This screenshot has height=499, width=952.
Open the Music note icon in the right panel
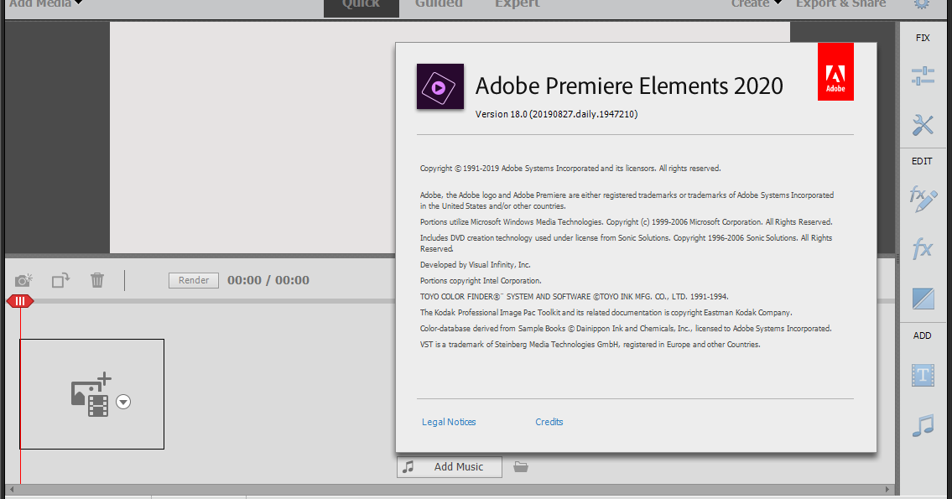coord(923,425)
